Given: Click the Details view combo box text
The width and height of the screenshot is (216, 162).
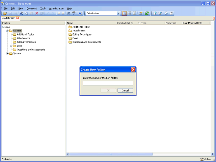Looking at the screenshot, I should [93, 13].
